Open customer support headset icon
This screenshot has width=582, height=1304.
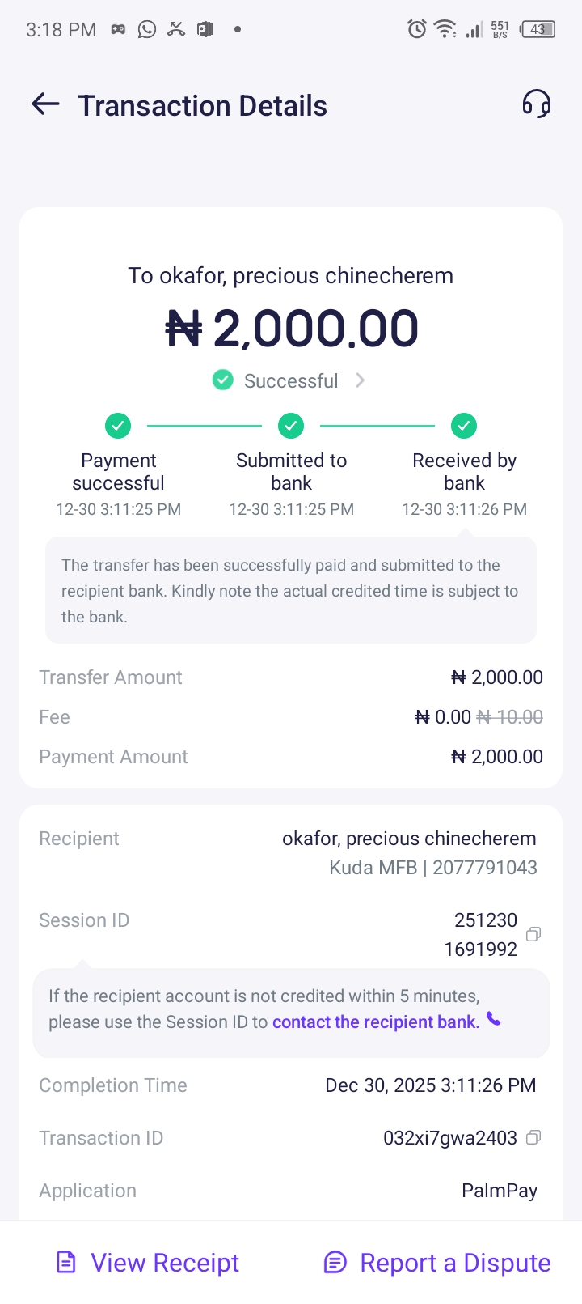pyautogui.click(x=536, y=104)
